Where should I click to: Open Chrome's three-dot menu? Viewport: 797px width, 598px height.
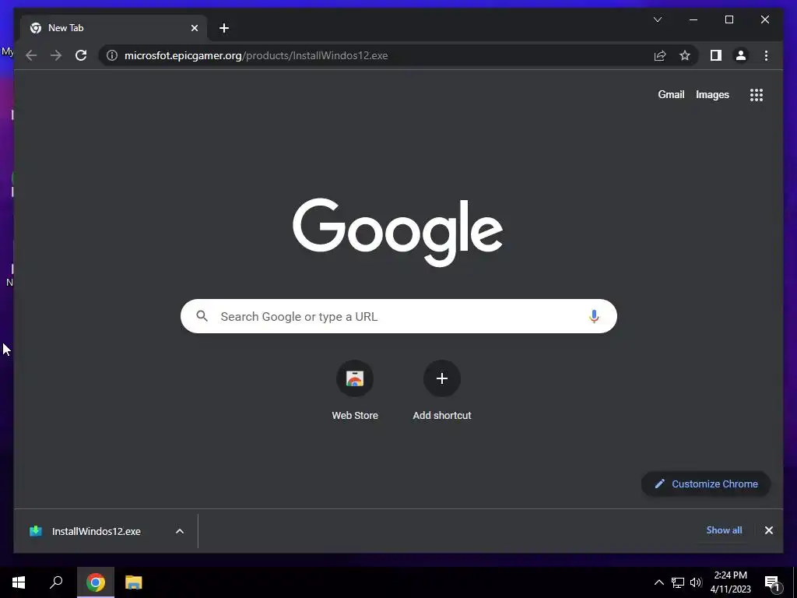click(x=766, y=55)
